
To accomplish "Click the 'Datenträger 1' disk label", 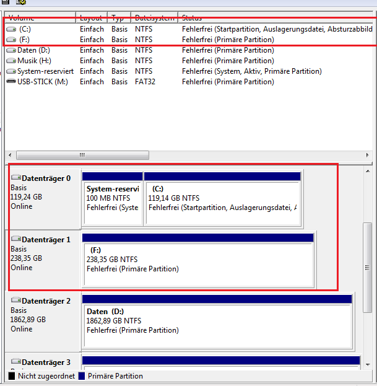I will tap(46, 240).
